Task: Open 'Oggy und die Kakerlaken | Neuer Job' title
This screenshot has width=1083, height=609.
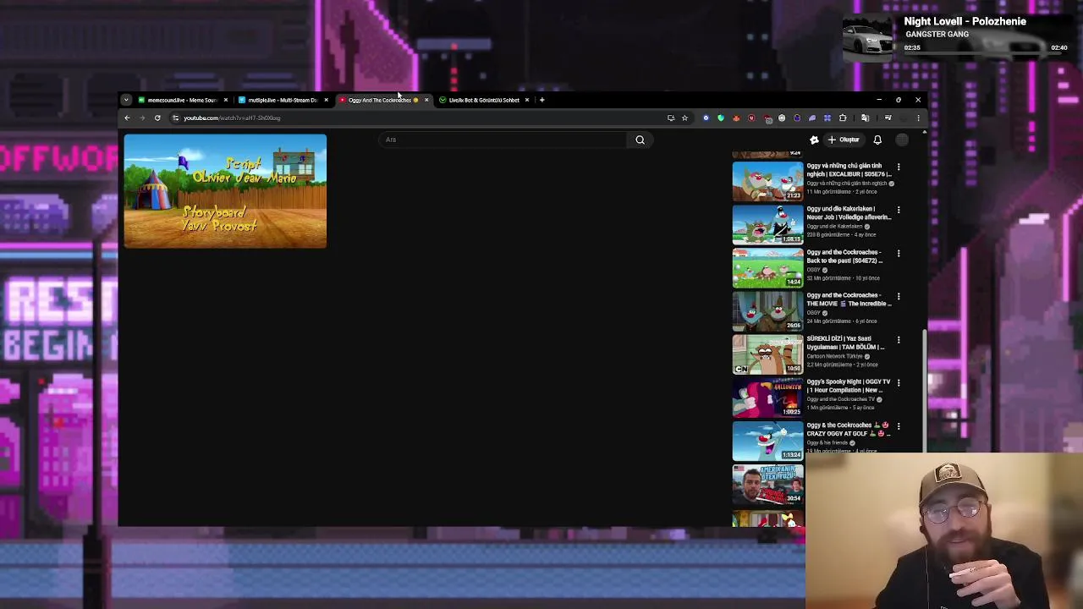Action: click(x=849, y=213)
